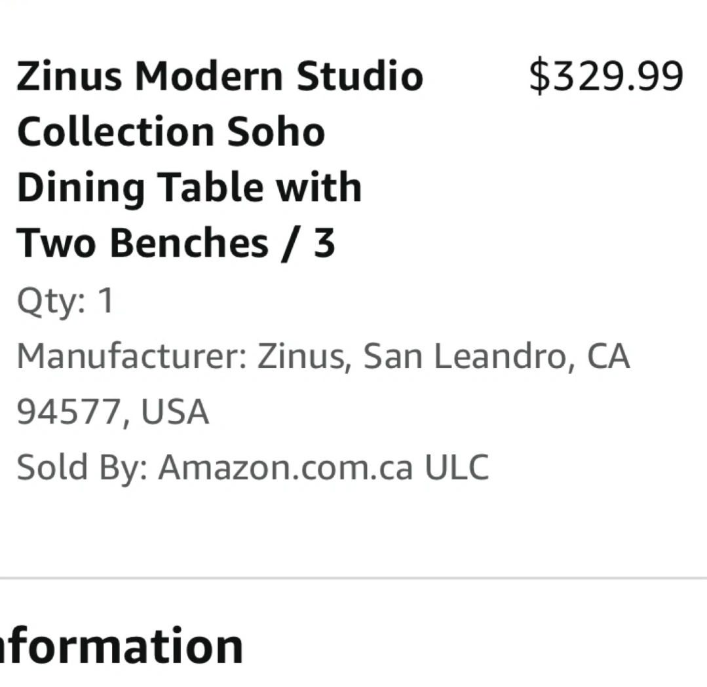Image resolution: width=707 pixels, height=687 pixels.
Task: Click the "Zinus," manufacturer name
Action: (304, 356)
